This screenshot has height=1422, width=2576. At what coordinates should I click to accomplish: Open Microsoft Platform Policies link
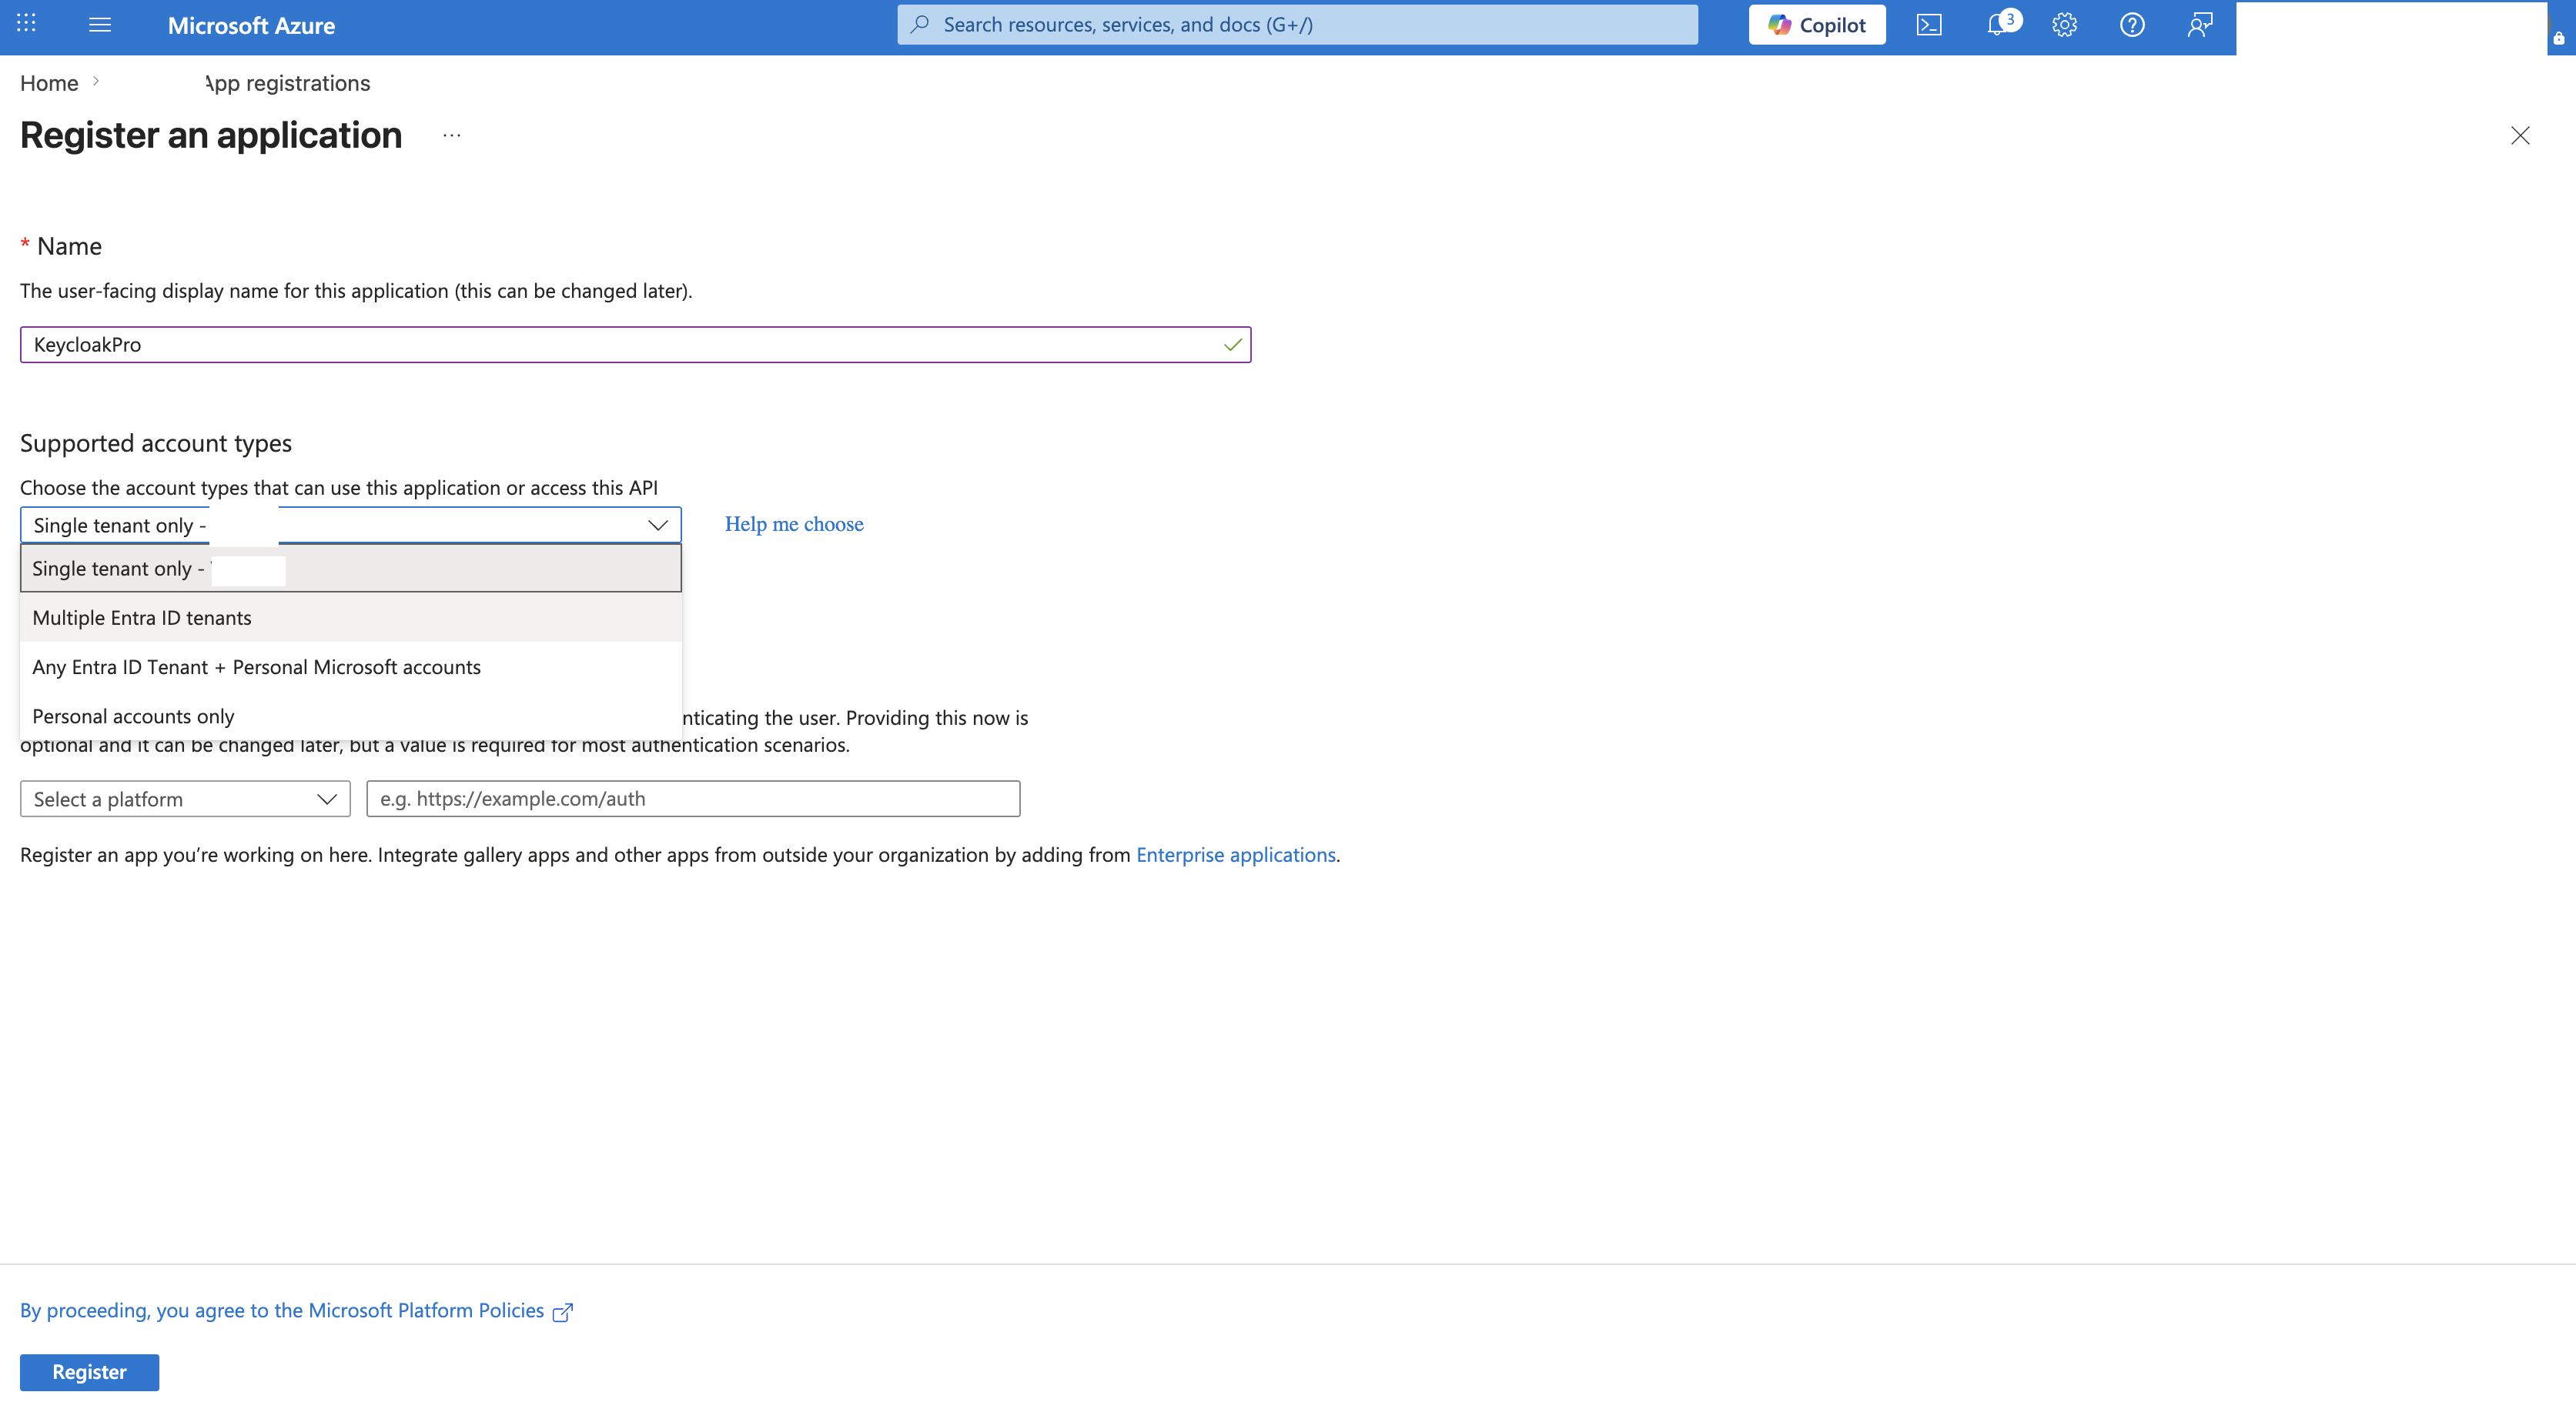pyautogui.click(x=282, y=1311)
